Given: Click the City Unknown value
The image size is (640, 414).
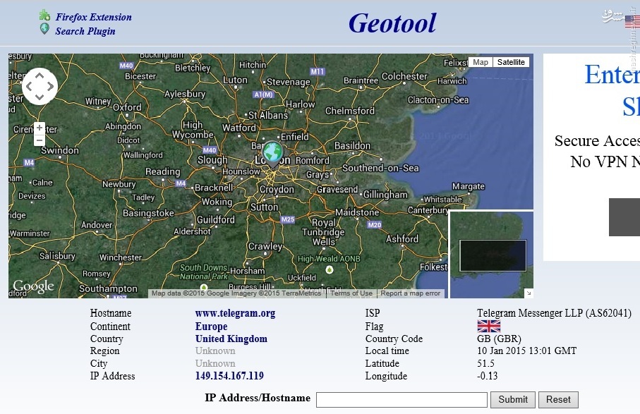Looking at the screenshot, I should 215,363.
